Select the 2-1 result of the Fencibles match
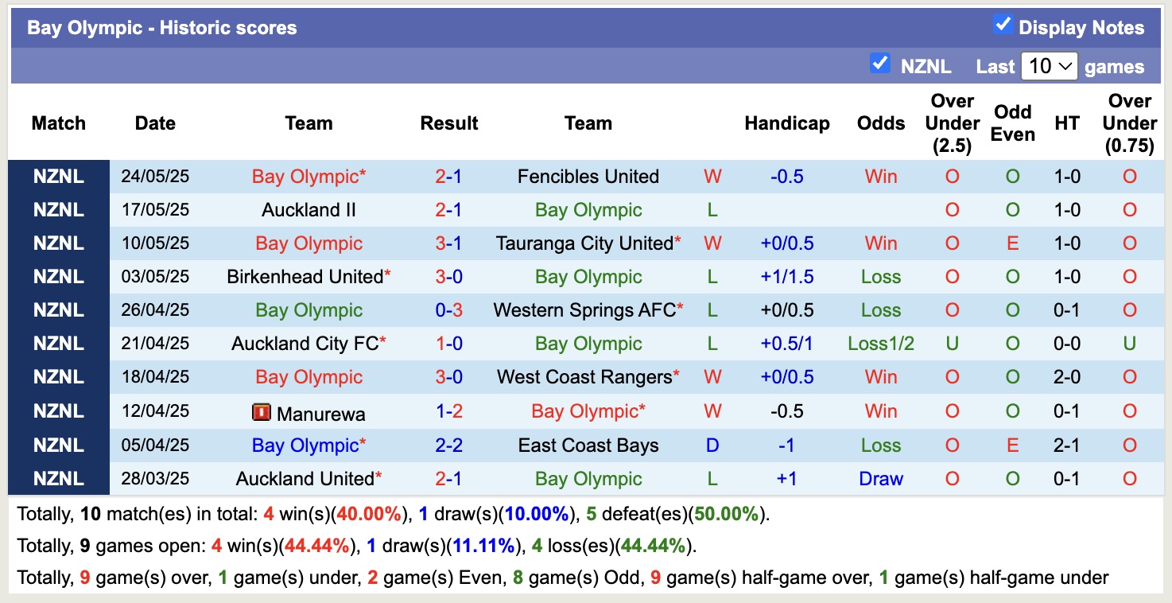1172x603 pixels. pyautogui.click(x=448, y=177)
